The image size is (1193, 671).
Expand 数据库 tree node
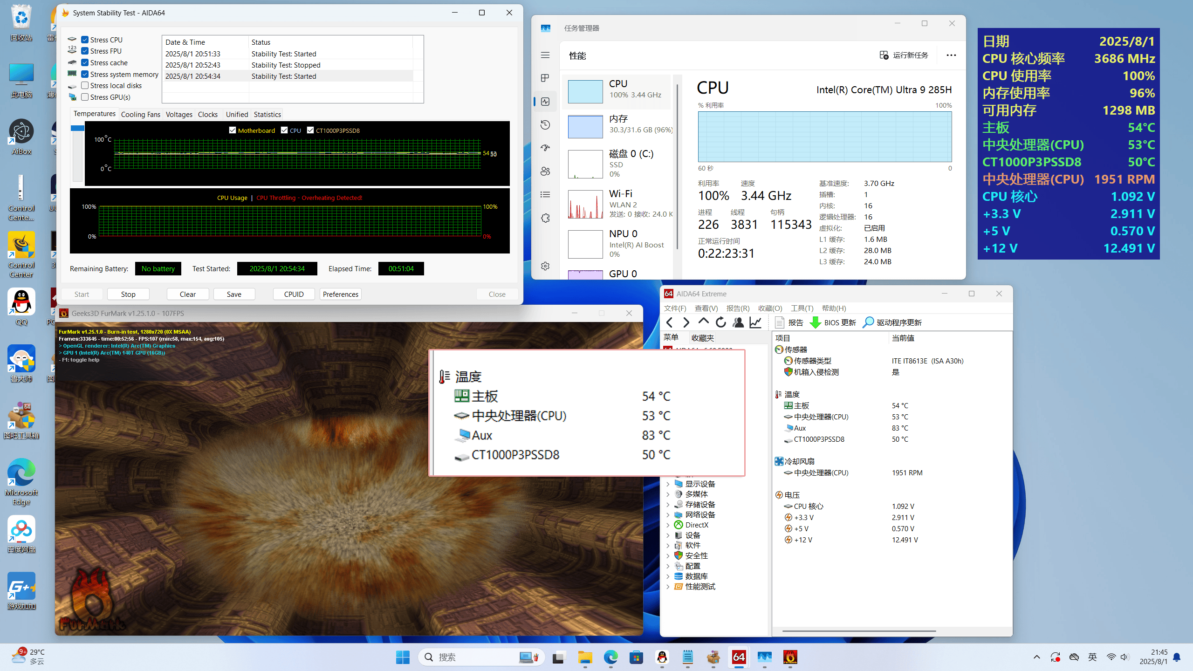tap(668, 576)
